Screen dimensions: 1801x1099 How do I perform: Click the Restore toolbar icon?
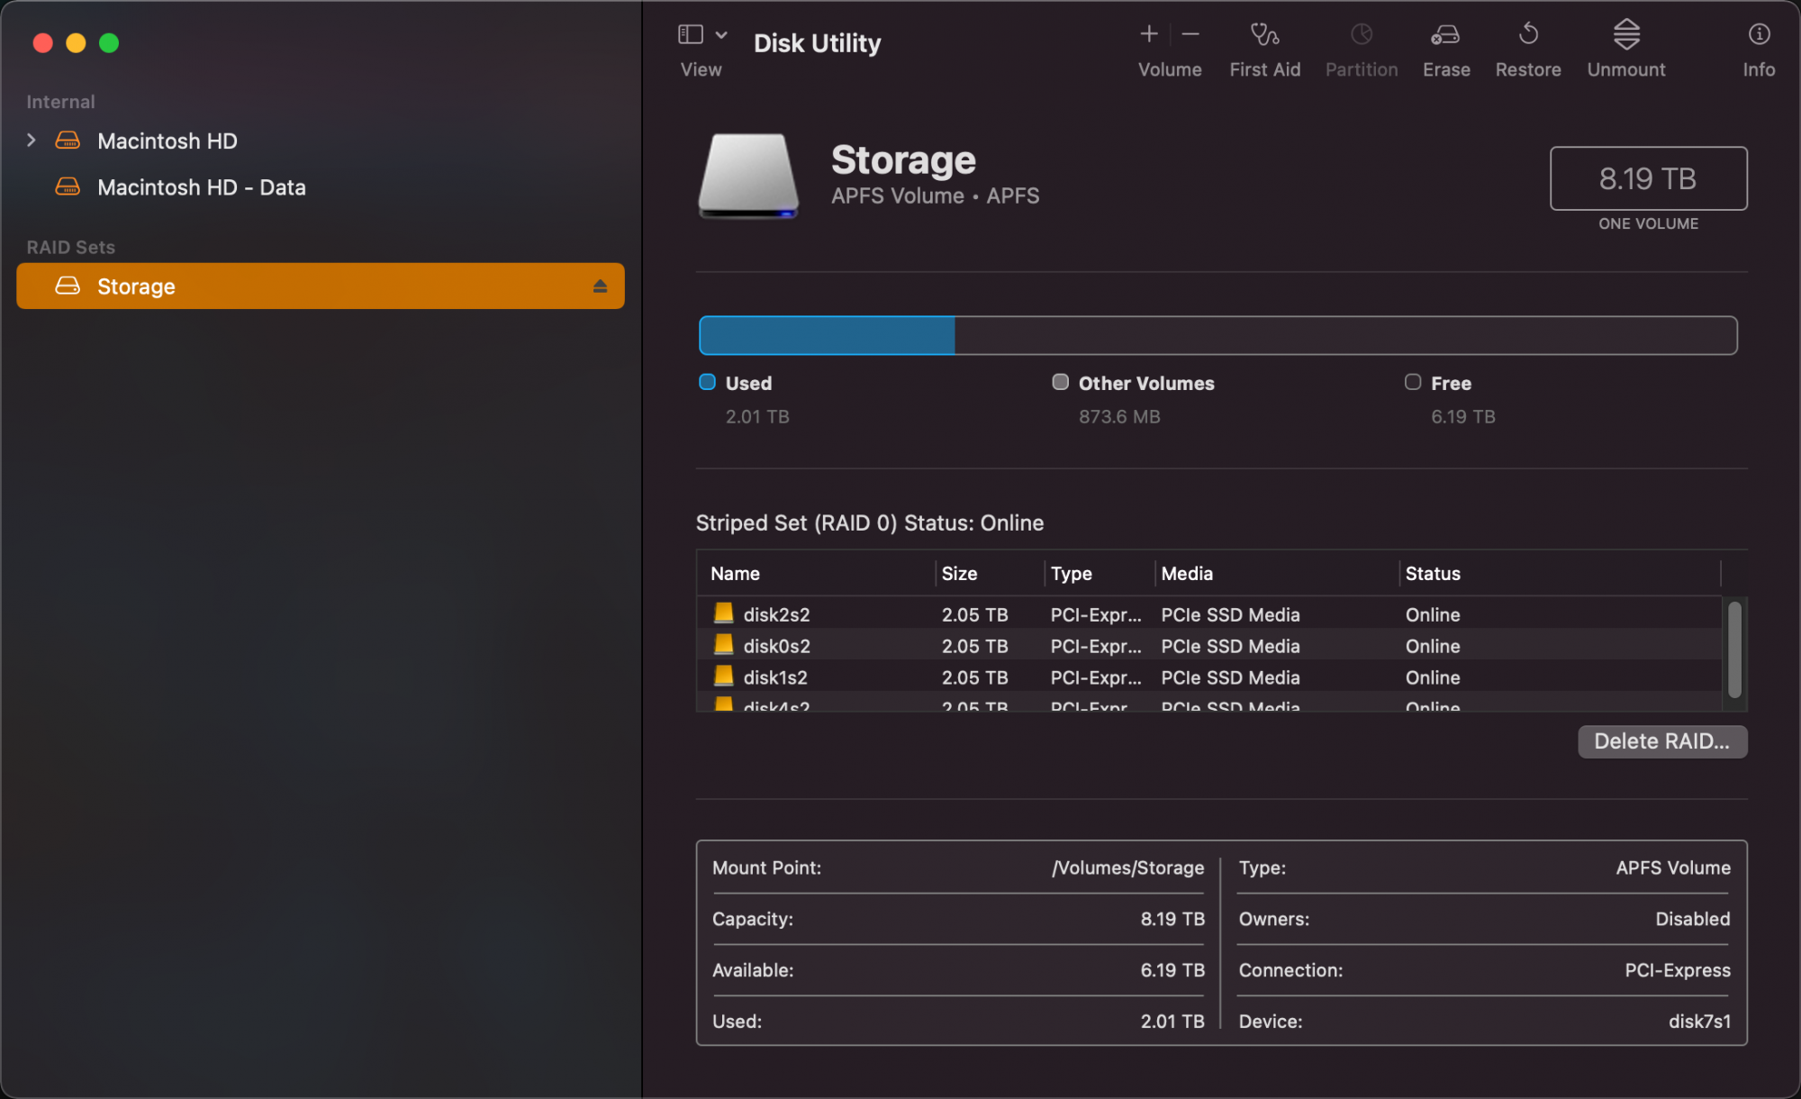point(1528,35)
